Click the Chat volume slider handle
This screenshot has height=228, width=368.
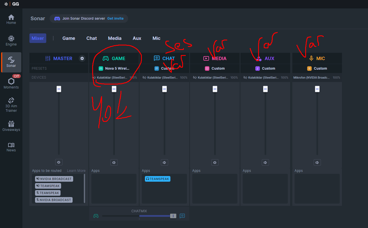pos(165,89)
